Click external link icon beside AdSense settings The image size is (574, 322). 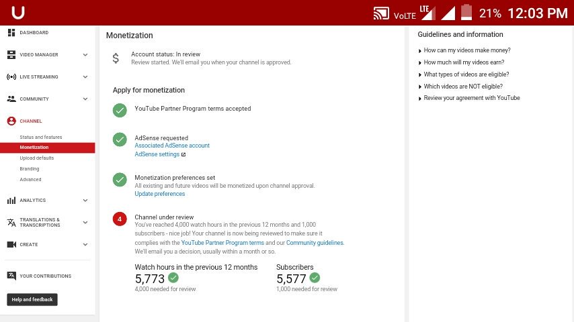(183, 154)
